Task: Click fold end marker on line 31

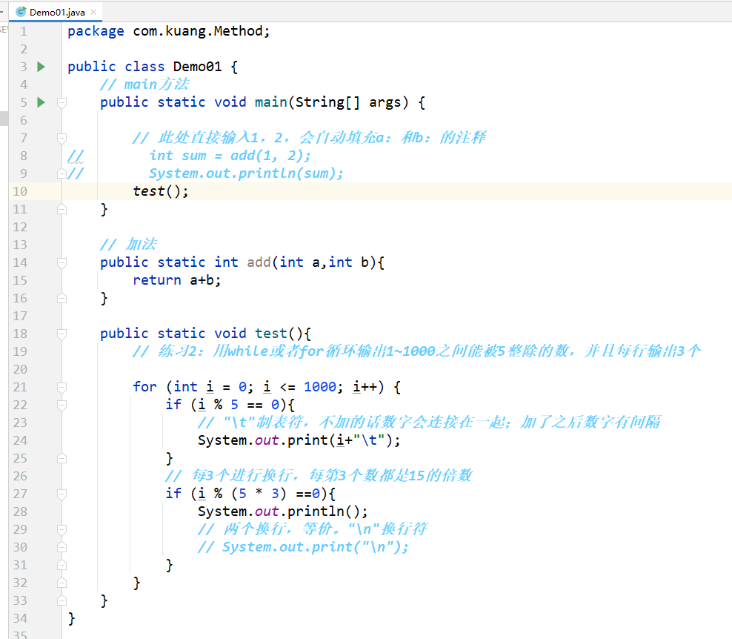Action: (61, 565)
